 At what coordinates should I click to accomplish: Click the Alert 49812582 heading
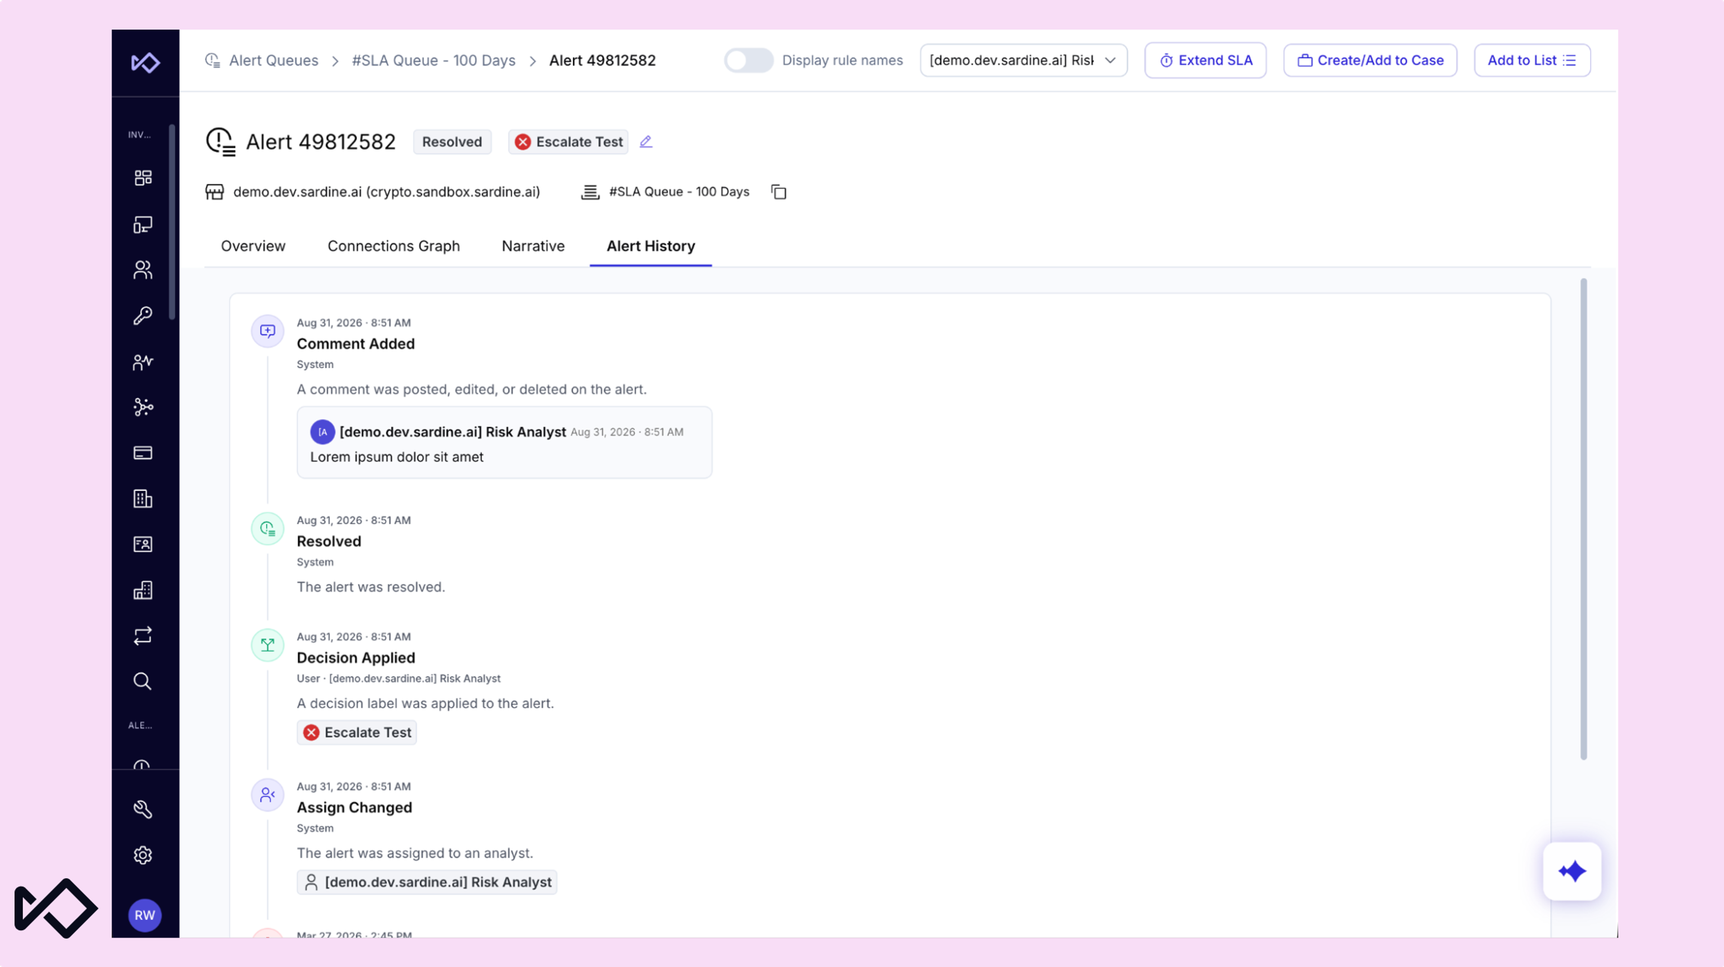point(321,142)
